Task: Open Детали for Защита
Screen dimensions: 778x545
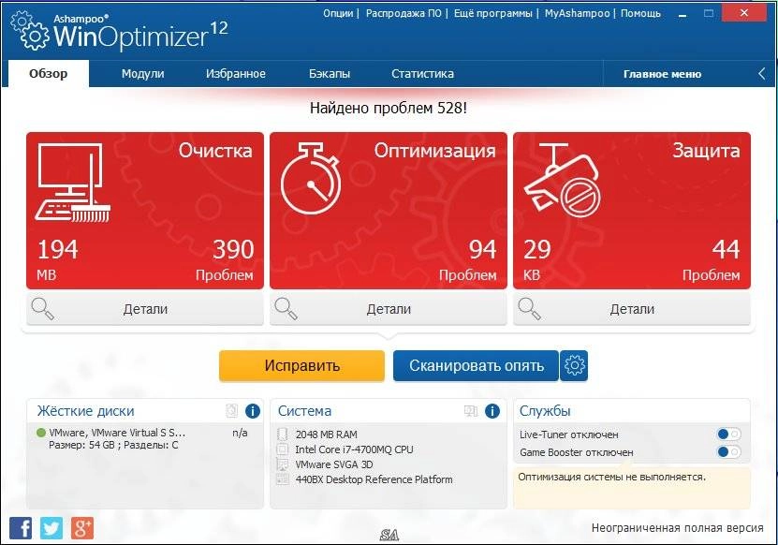Action: pos(632,309)
